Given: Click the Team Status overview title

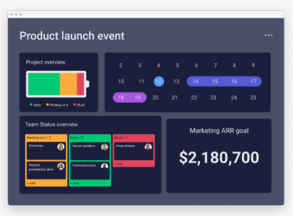Looking at the screenshot, I should 51,124.
